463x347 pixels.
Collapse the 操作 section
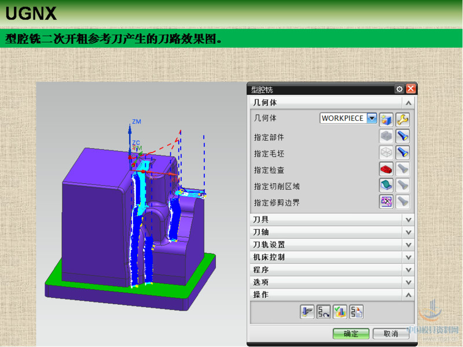coord(409,295)
